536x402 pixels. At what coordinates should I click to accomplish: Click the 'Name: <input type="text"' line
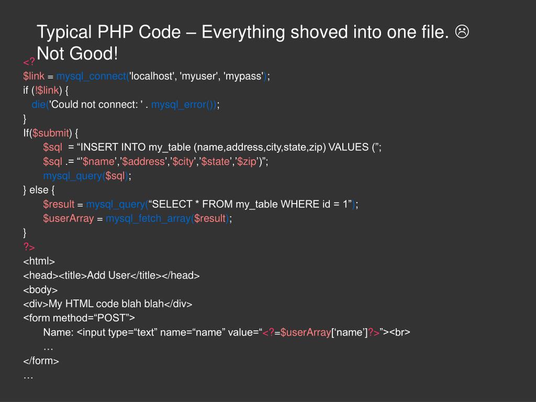click(227, 332)
